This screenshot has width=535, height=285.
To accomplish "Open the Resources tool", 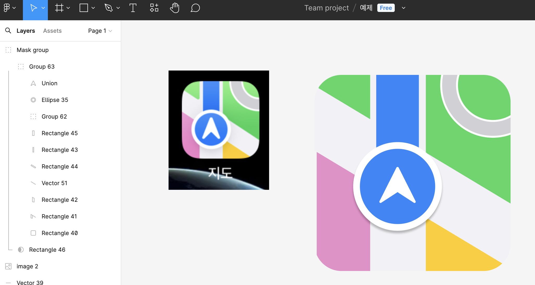I will click(x=154, y=8).
